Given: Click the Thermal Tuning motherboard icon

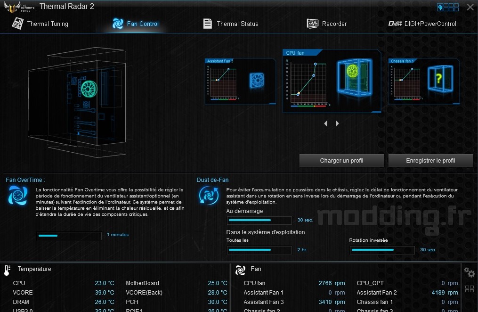Looking at the screenshot, I should [18, 24].
